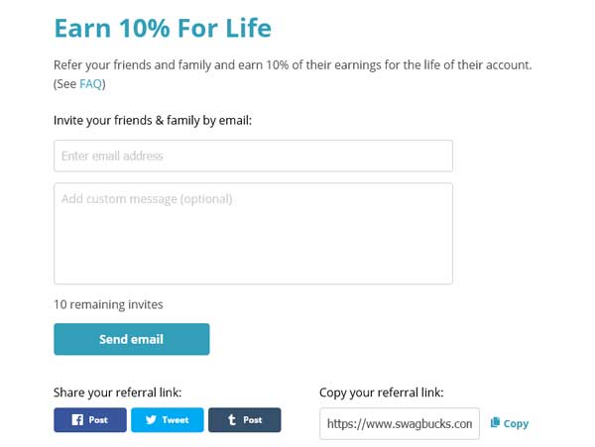The width and height of the screenshot is (595, 447).
Task: Click the 'Earn 10% For Life' heading
Action: pos(163,28)
